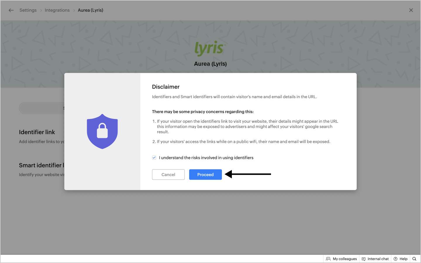Click 'Add identifier links to' description text
Screen dimensions: 421x263
(42, 142)
